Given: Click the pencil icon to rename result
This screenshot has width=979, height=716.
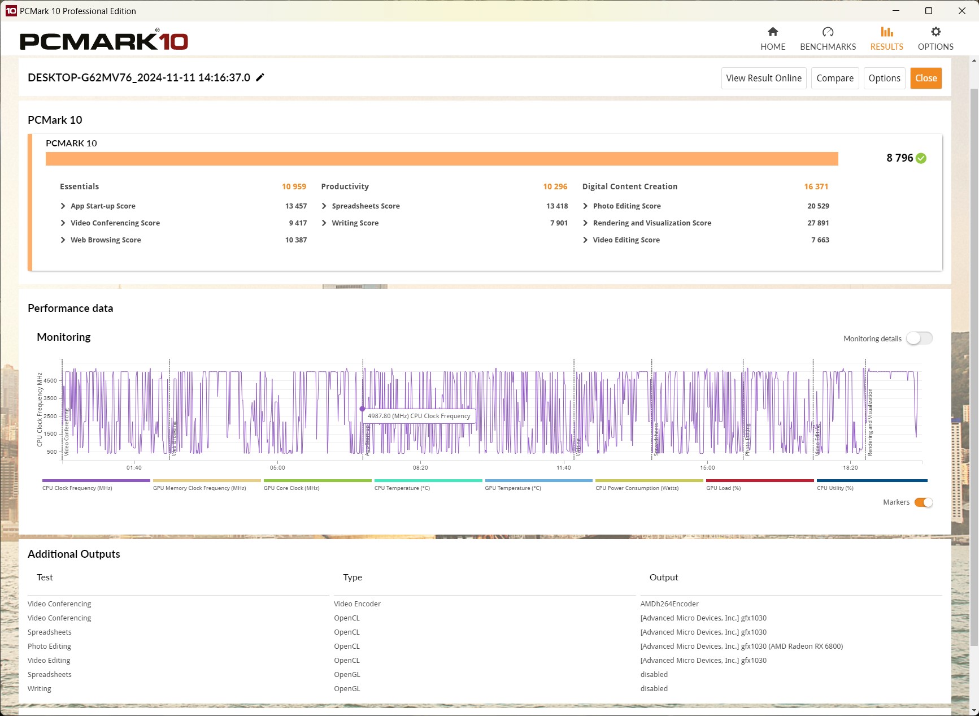Looking at the screenshot, I should pos(260,77).
